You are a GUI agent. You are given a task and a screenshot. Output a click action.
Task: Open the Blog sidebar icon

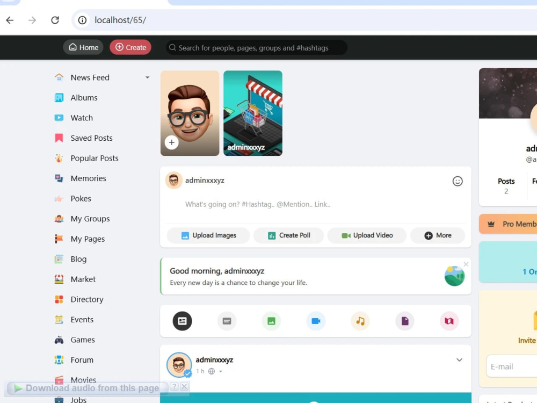click(x=59, y=259)
